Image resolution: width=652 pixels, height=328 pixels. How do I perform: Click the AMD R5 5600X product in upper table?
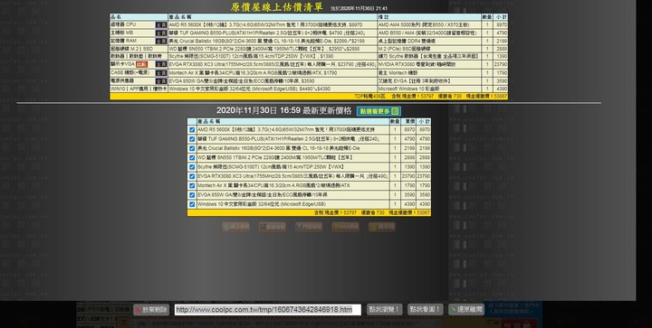pos(273,25)
